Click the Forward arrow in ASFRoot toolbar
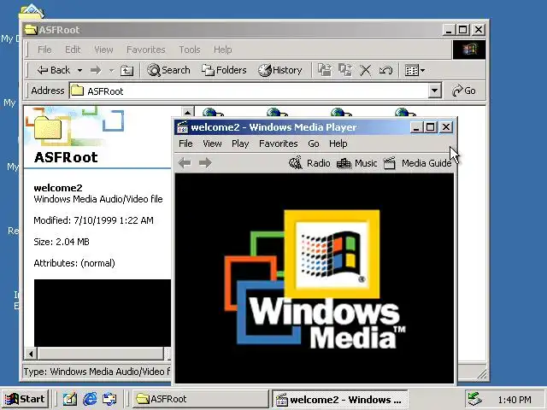547x410 pixels. point(96,70)
